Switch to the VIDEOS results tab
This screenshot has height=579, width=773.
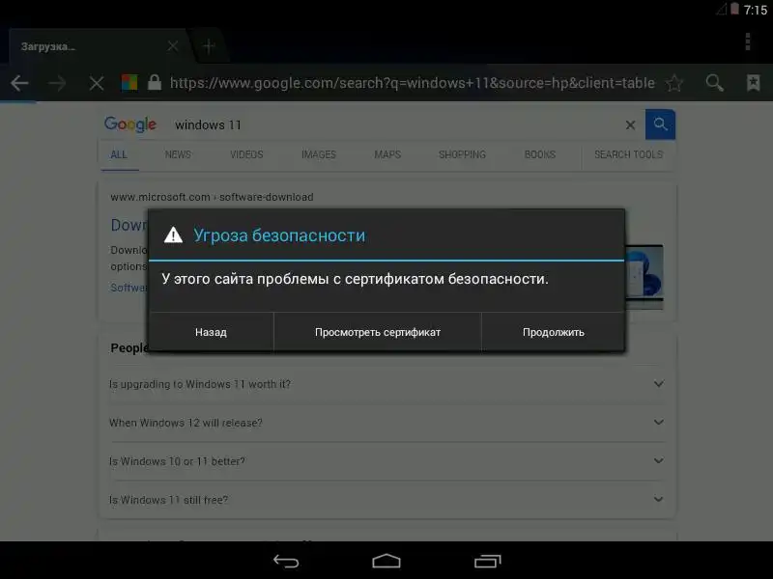click(246, 154)
